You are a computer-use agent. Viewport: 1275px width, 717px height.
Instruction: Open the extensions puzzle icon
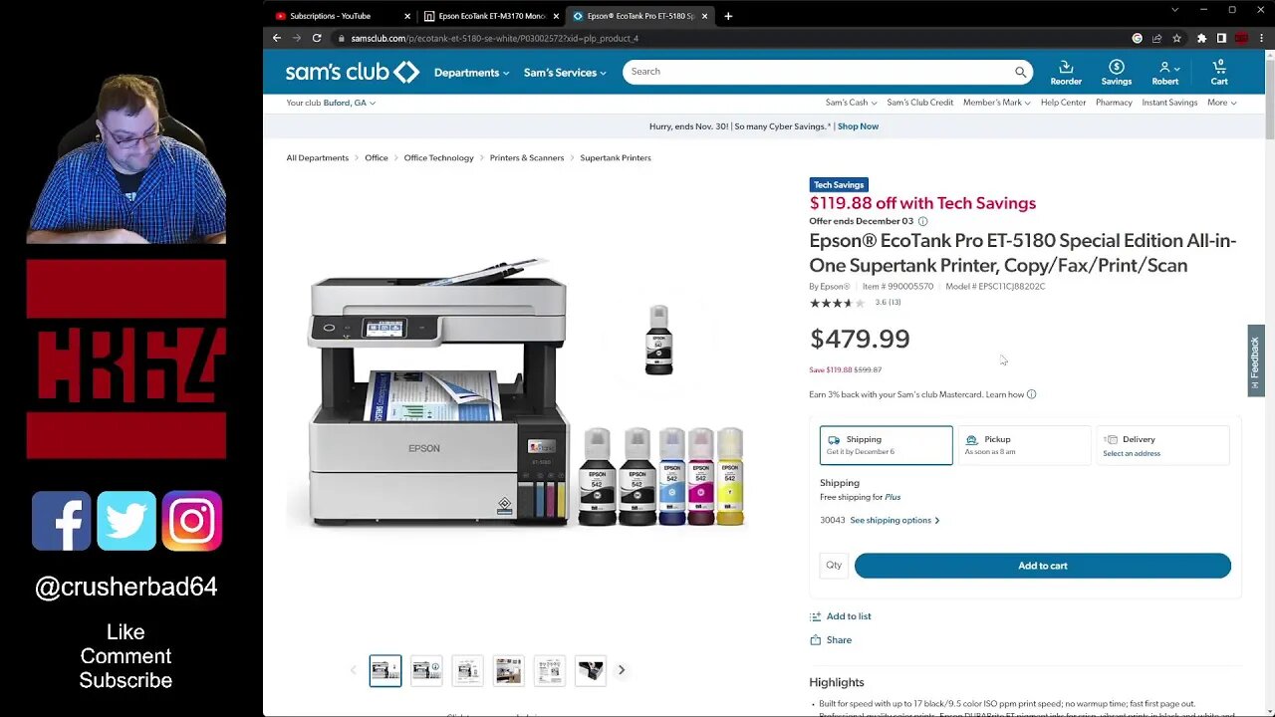(x=1201, y=38)
